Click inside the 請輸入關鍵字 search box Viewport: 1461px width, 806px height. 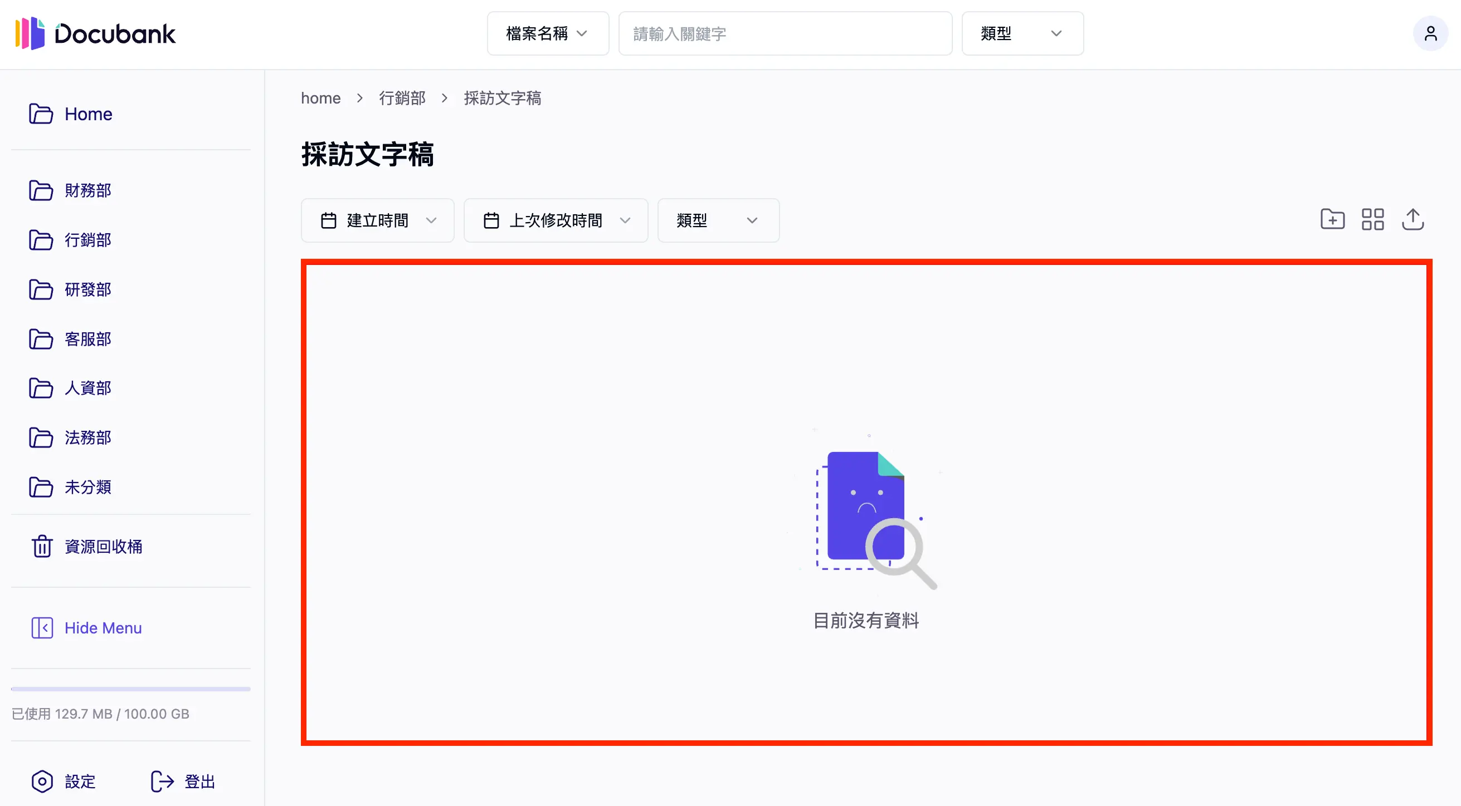785,33
